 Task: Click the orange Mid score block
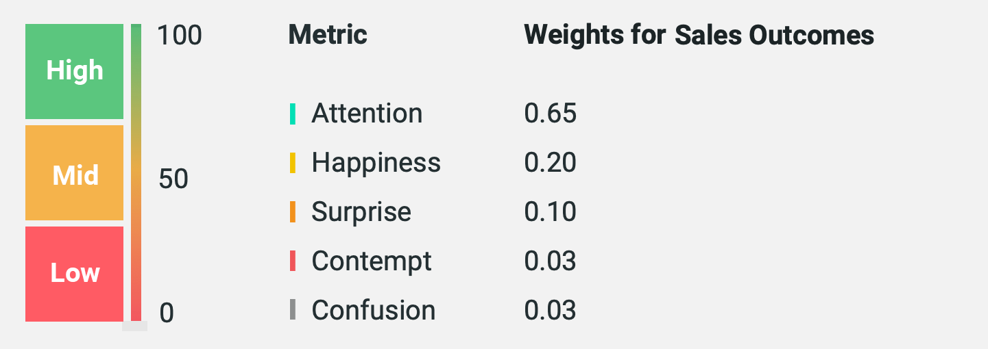[x=74, y=172]
